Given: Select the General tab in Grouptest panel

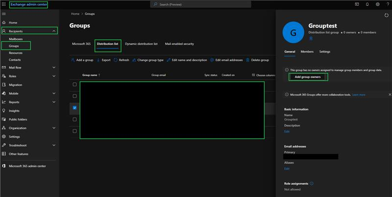Looking at the screenshot, I should (x=290, y=51).
